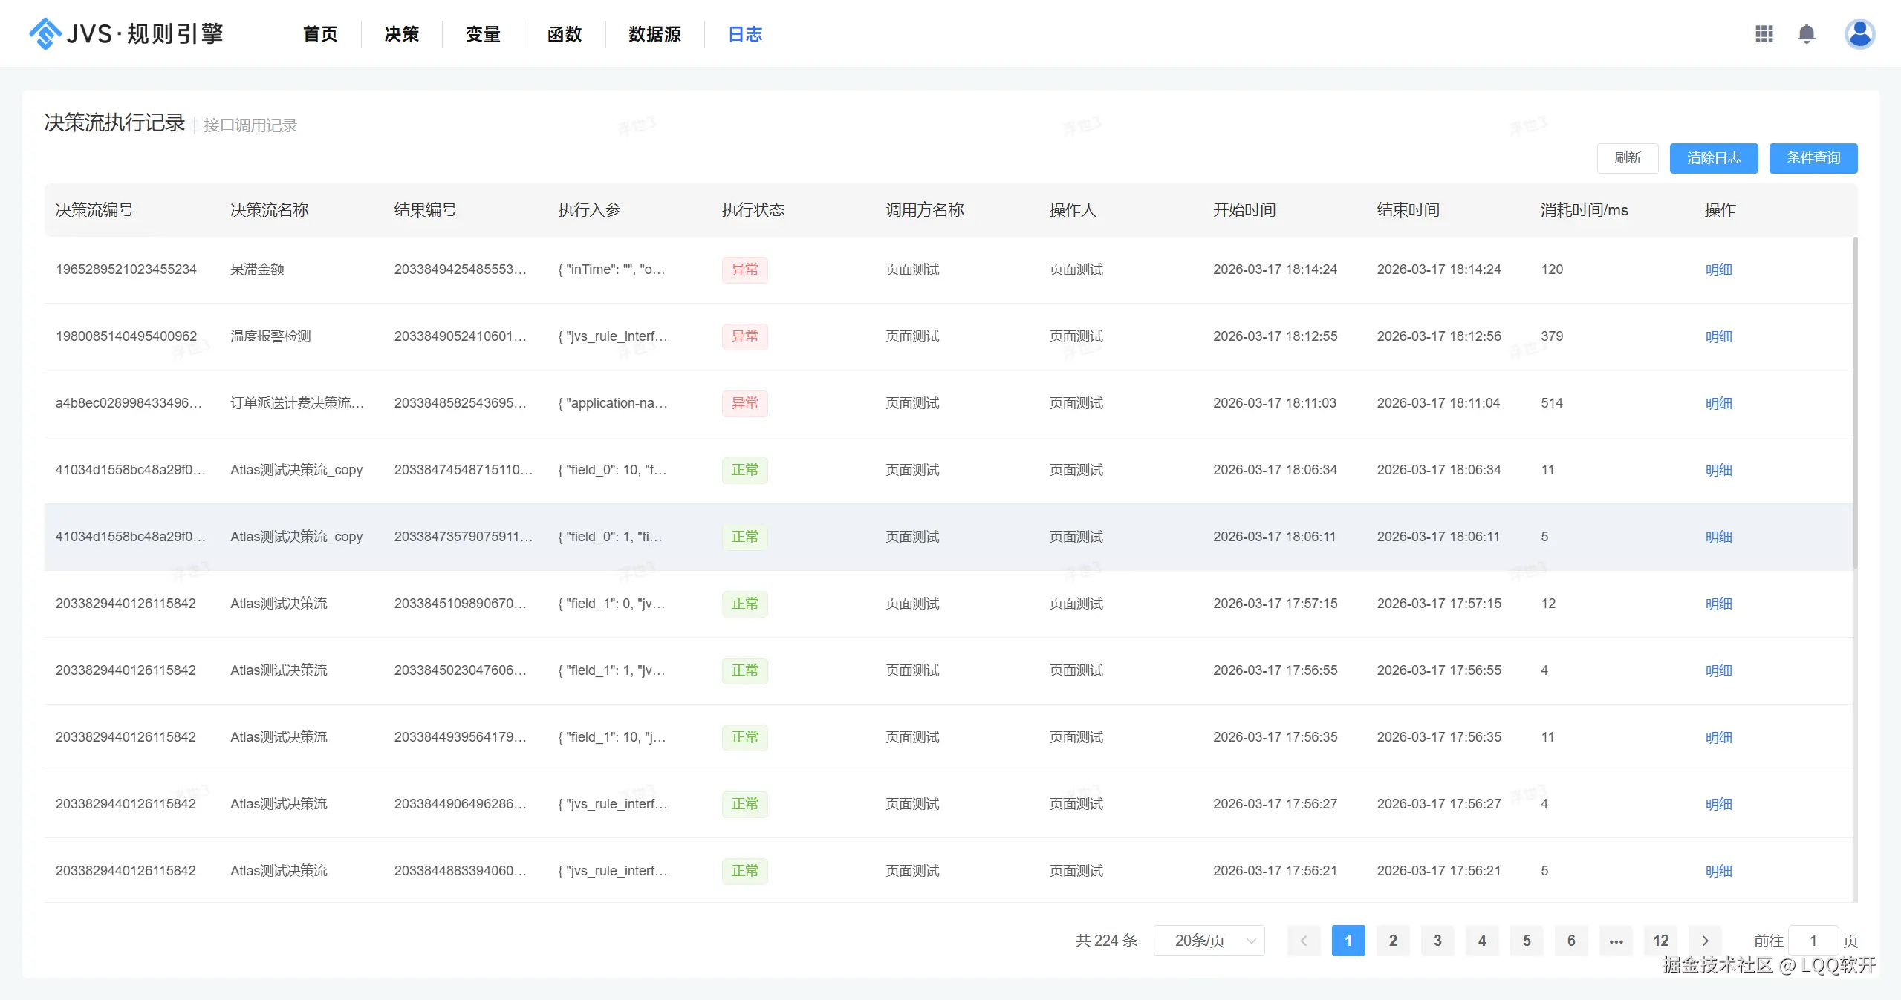Open the 数据源 menu item

(654, 34)
